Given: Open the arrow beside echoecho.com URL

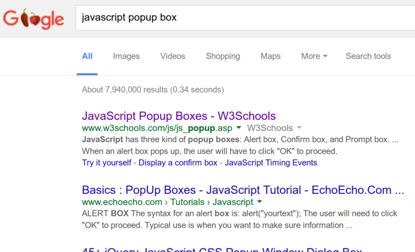Looking at the screenshot, I should pyautogui.click(x=259, y=202).
